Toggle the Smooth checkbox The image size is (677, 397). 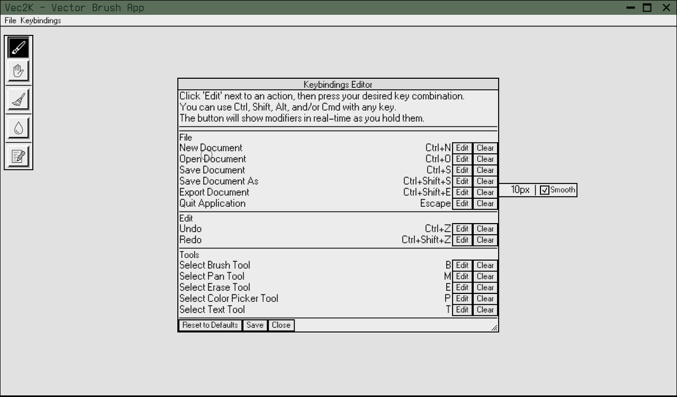(544, 190)
